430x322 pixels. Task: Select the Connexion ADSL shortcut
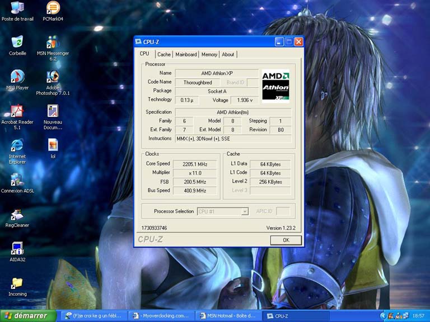point(17,180)
